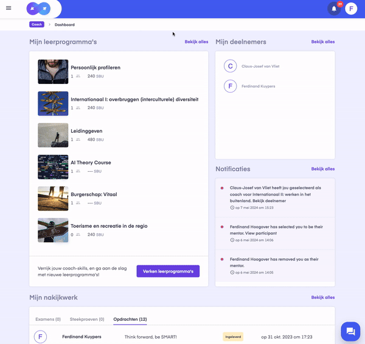Open the Internationaal I signpost thumbnail

[53, 104]
